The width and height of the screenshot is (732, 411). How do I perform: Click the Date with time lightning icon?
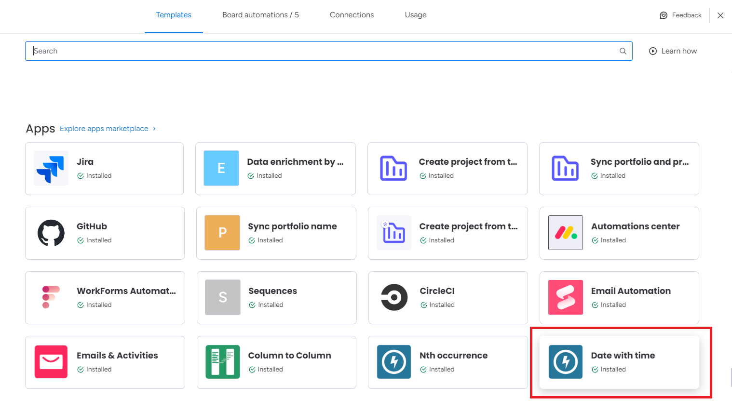tap(566, 362)
